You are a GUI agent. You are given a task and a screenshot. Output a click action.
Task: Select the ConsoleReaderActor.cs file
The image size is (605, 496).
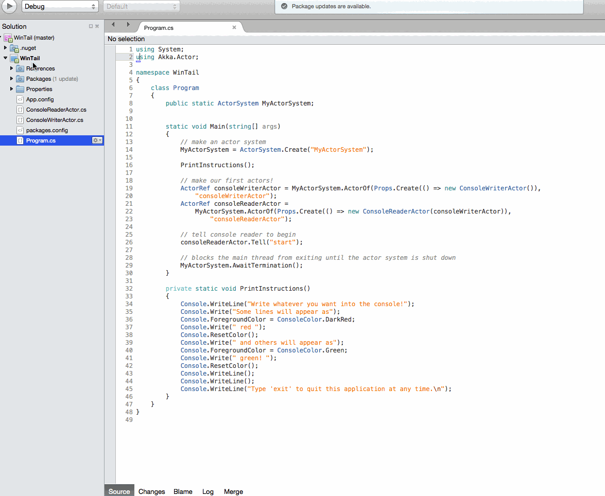(x=56, y=110)
